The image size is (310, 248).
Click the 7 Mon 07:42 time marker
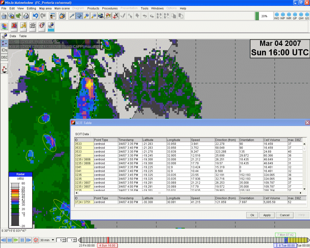[x=285, y=235]
